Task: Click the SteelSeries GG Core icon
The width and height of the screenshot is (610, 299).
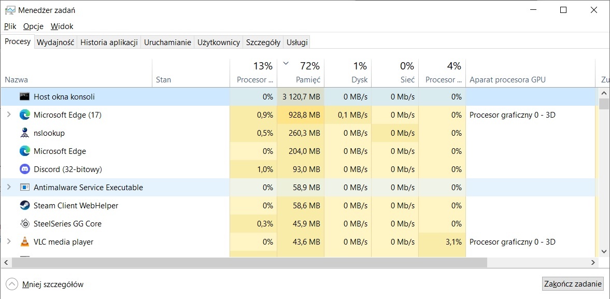Action: [24, 223]
